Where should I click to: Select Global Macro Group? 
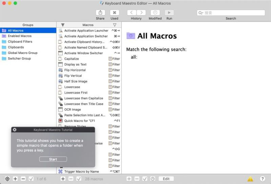coord(28,53)
